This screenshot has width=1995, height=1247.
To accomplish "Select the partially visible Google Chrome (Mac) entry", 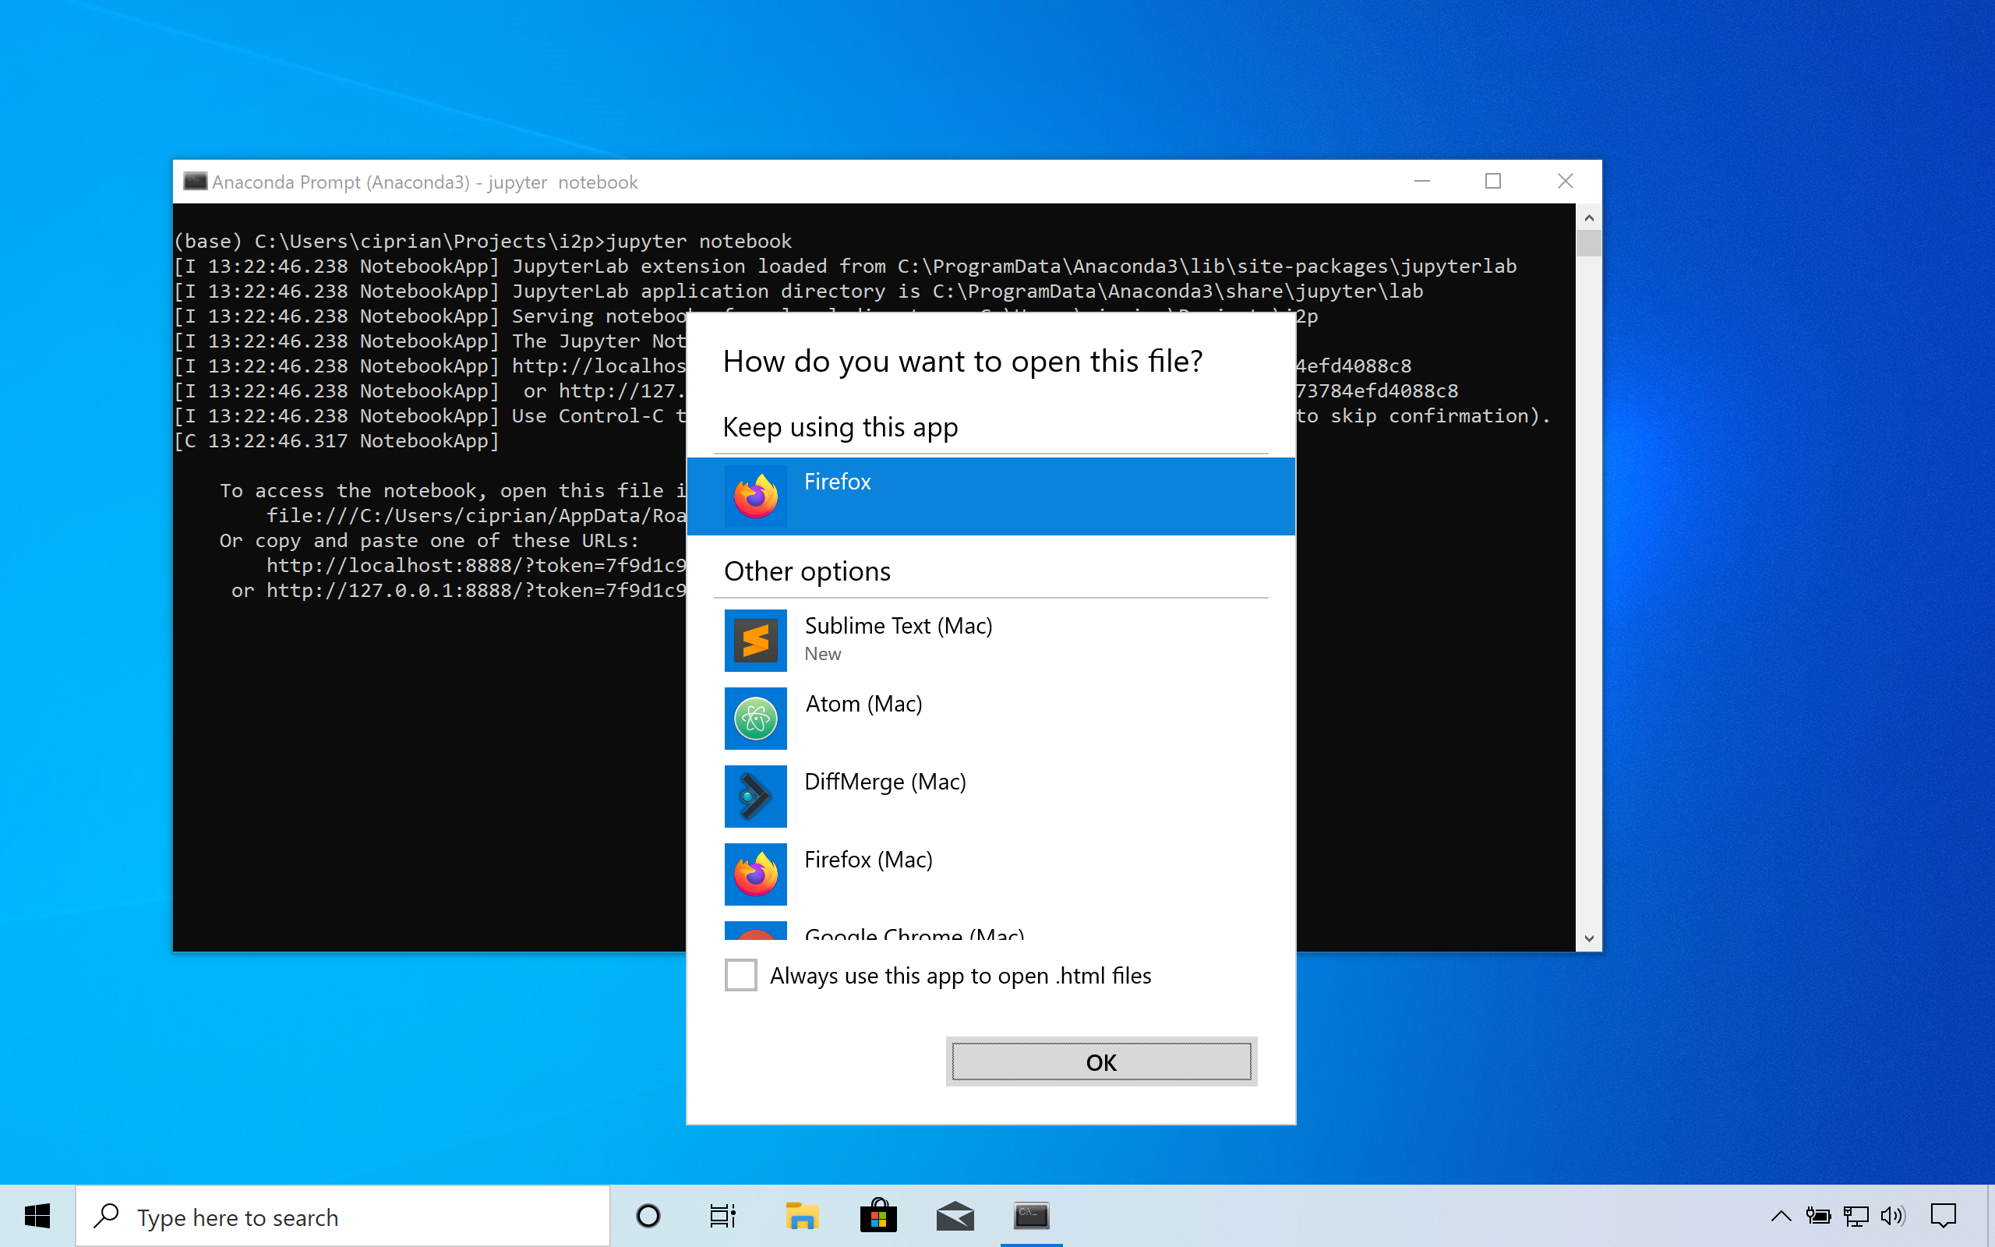I will tap(913, 933).
